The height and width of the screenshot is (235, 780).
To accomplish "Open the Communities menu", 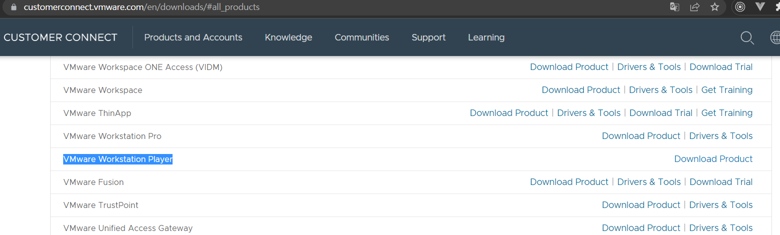I will (x=362, y=37).
